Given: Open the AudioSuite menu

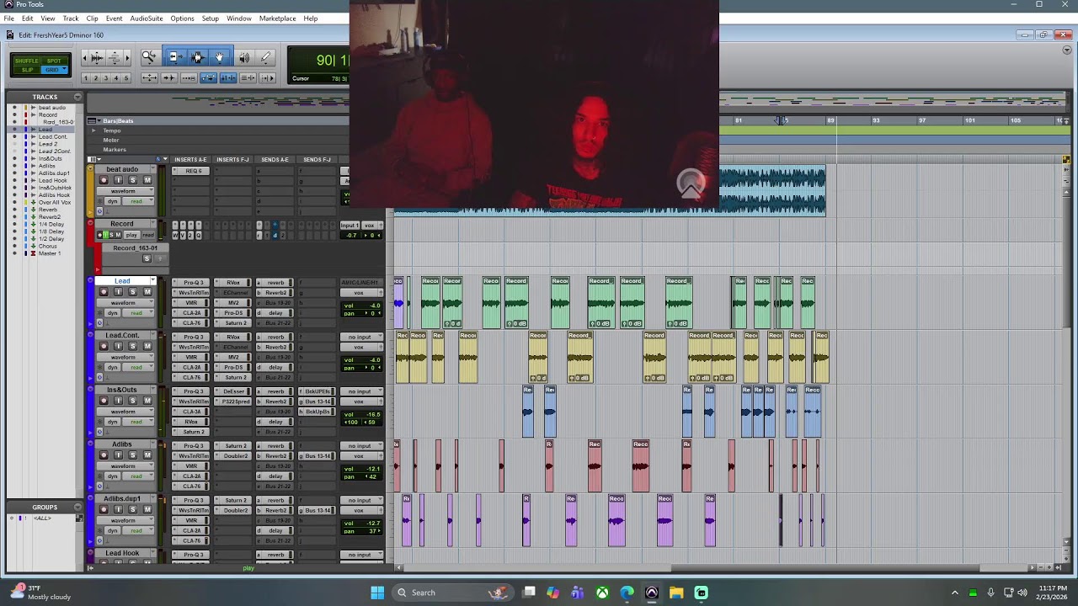Looking at the screenshot, I should 147,19.
